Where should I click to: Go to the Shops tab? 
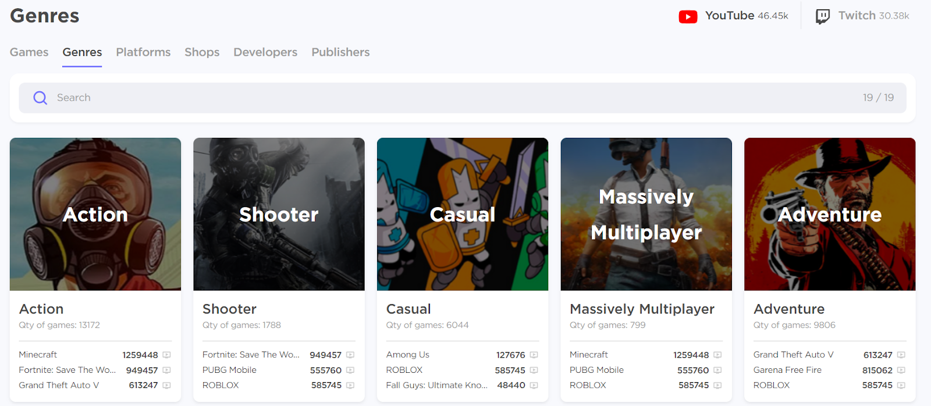pyautogui.click(x=202, y=52)
